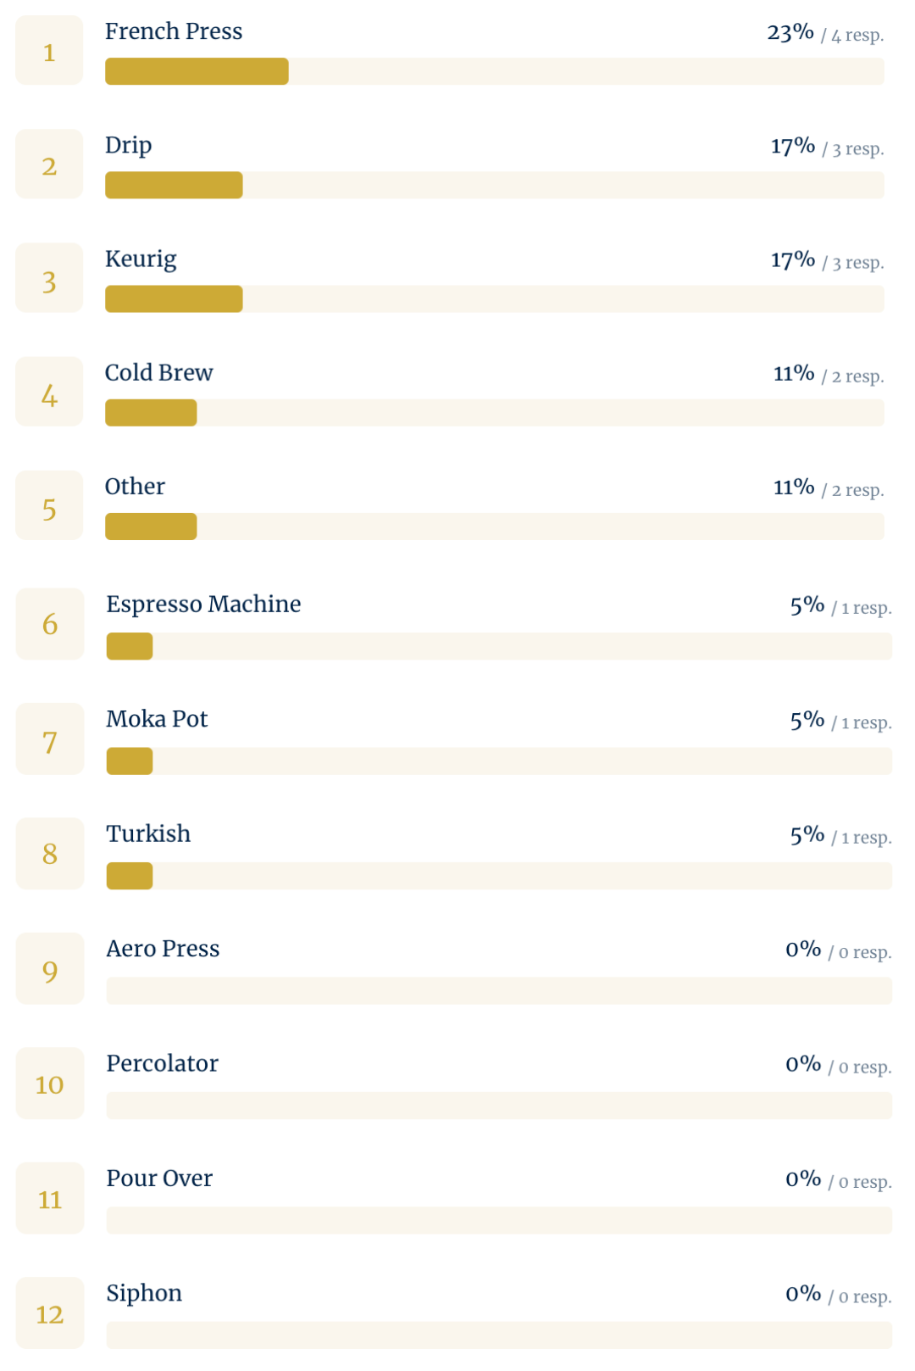Select the rank 12 badge beside Siphon

(50, 1312)
